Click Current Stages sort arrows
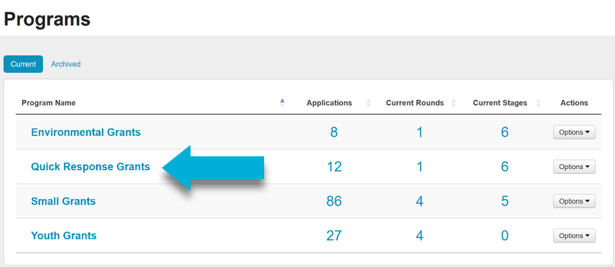The image size is (615, 267). tap(538, 103)
